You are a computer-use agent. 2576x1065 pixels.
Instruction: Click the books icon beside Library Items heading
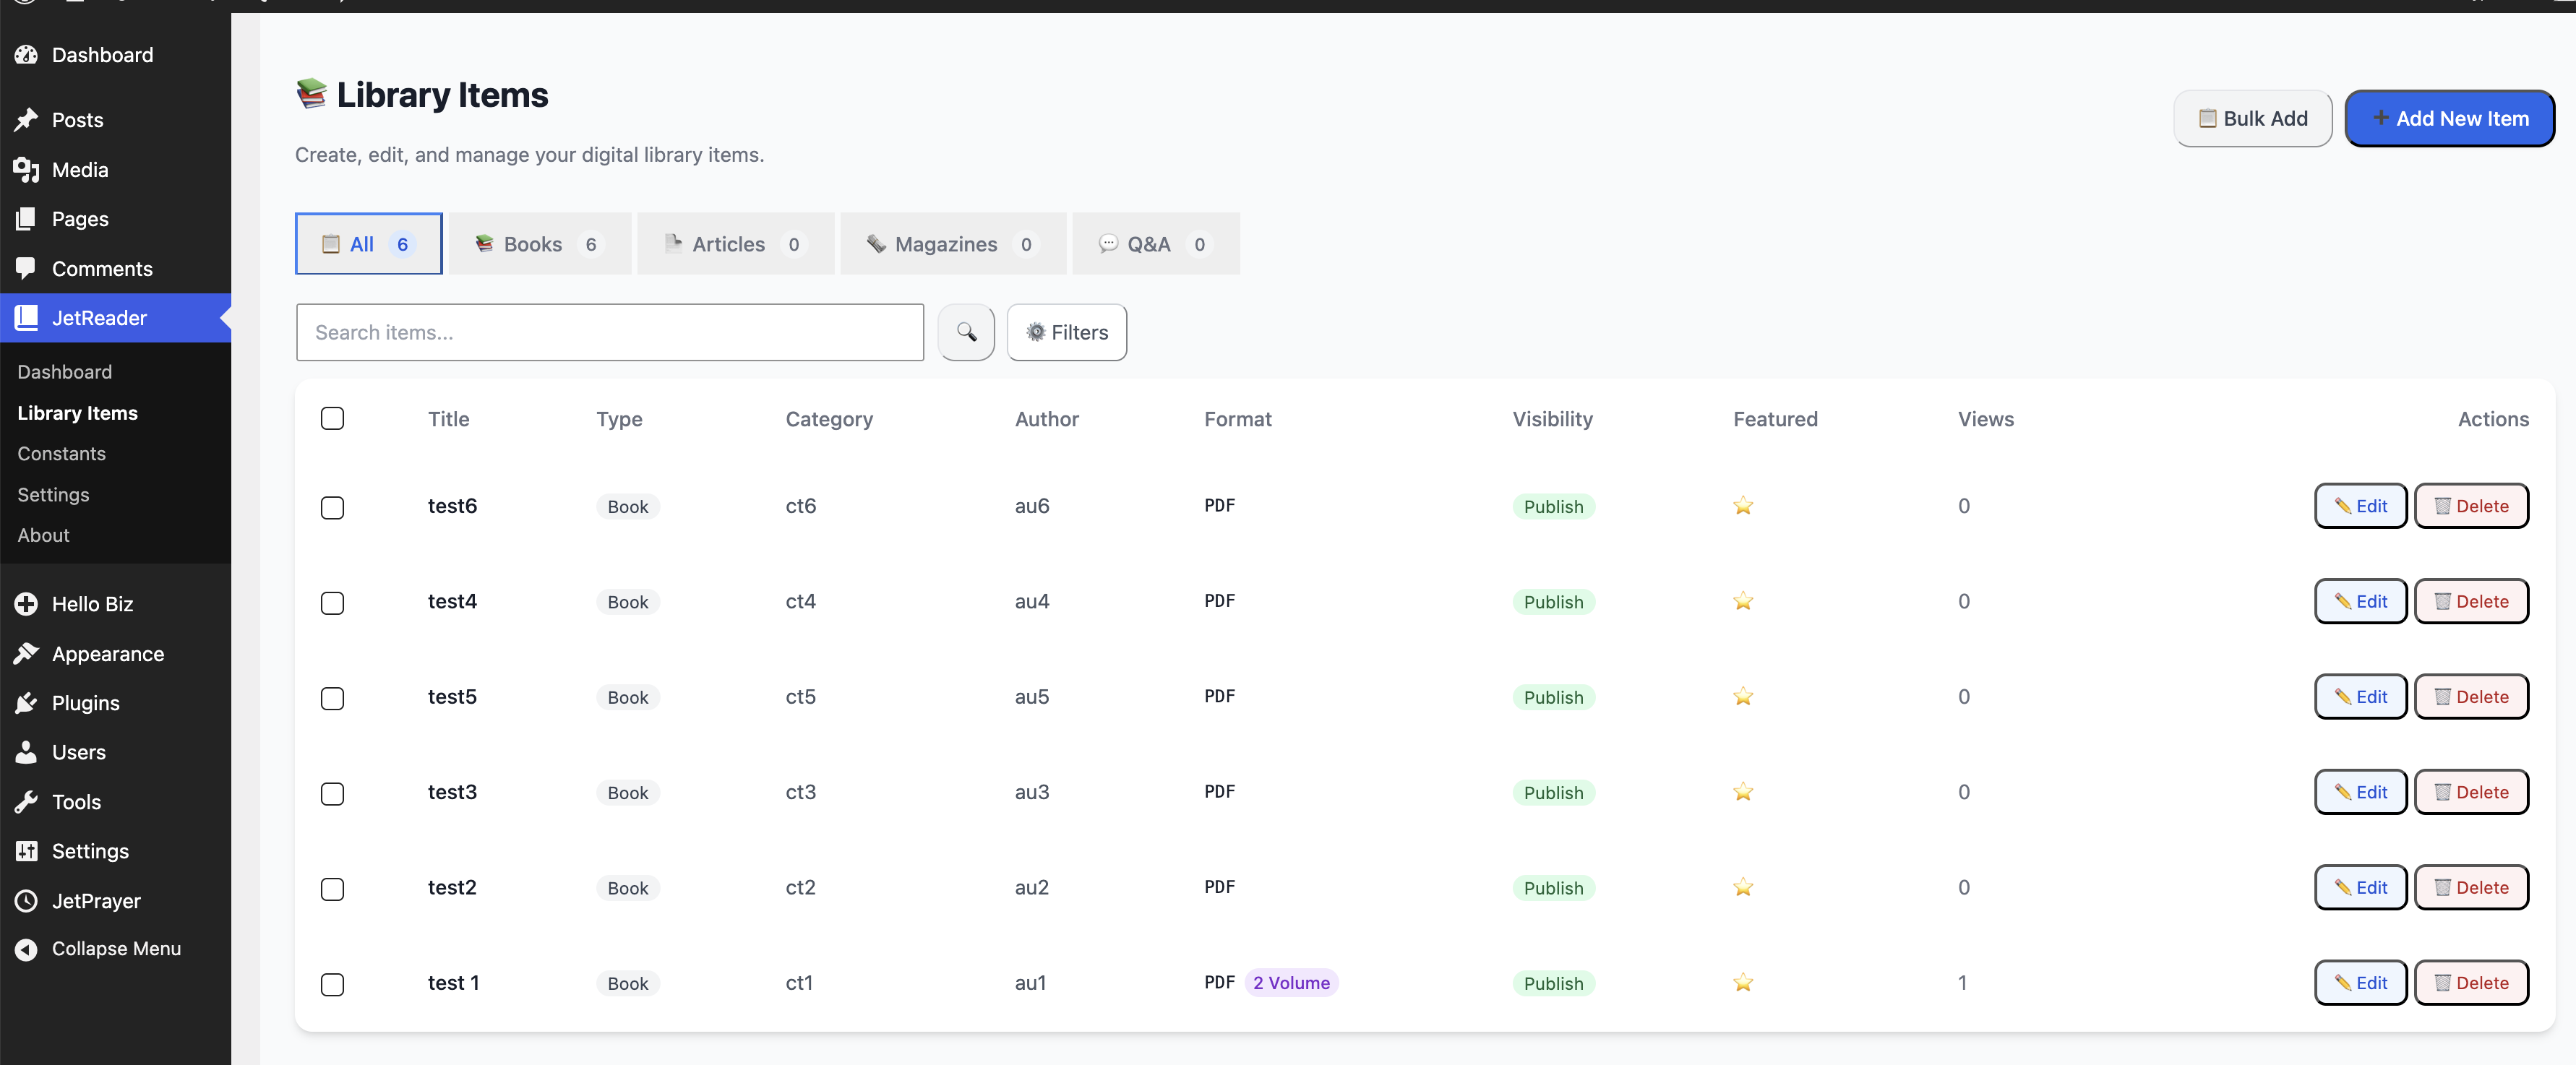click(x=311, y=94)
